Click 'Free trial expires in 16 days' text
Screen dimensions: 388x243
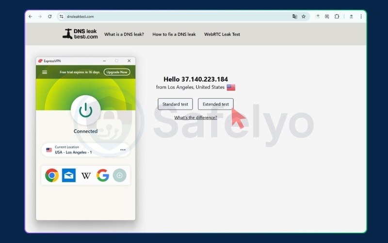(80, 72)
